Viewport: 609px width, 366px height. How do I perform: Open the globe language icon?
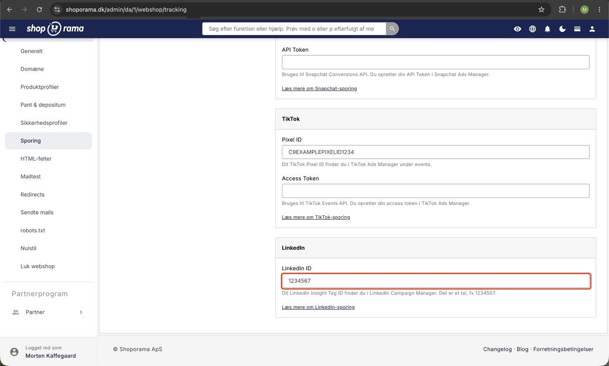pyautogui.click(x=532, y=29)
